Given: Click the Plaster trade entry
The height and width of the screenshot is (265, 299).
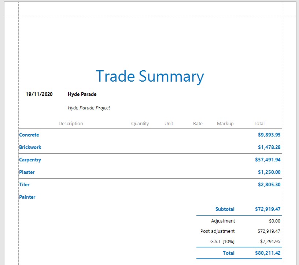Looking at the screenshot, I should point(27,172).
